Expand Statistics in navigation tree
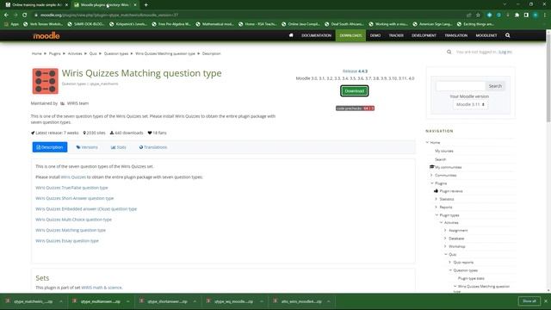Image resolution: width=551 pixels, height=310 pixels. click(x=436, y=199)
